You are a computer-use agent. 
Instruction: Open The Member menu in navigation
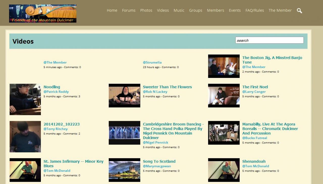click(x=280, y=10)
